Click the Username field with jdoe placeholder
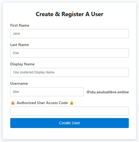Image resolution: width=139 pixels, height=142 pixels. 47,92
